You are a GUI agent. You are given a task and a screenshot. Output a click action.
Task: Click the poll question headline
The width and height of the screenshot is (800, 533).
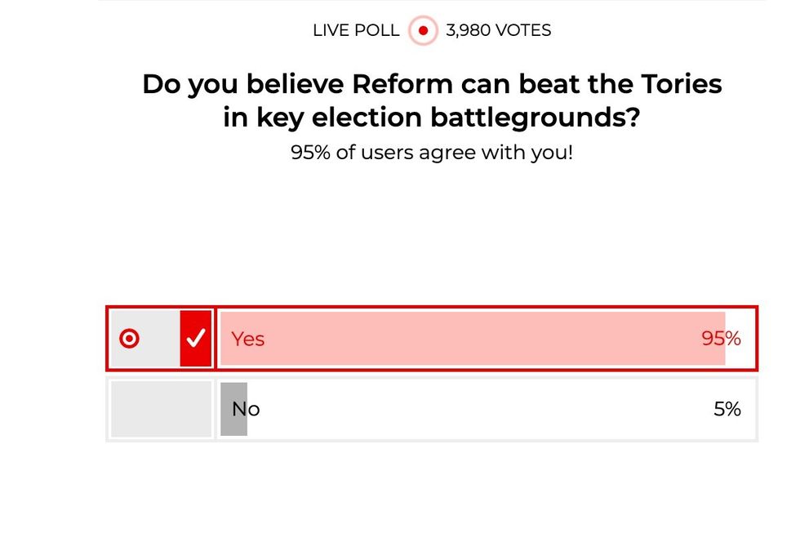(431, 100)
